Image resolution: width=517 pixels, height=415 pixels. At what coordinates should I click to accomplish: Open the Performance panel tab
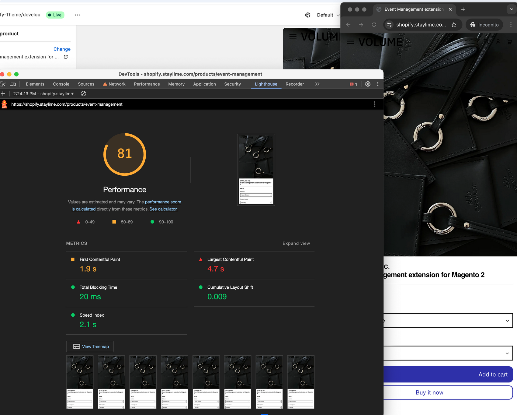[x=147, y=84]
